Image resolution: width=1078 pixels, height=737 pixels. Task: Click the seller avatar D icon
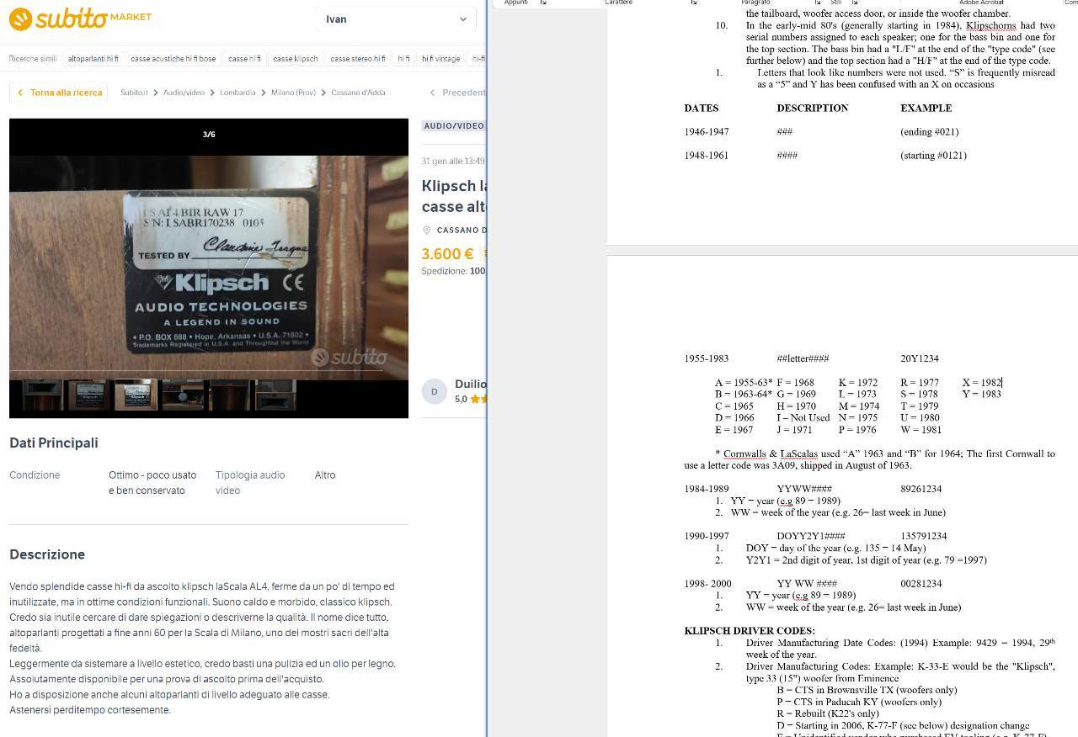pos(435,391)
